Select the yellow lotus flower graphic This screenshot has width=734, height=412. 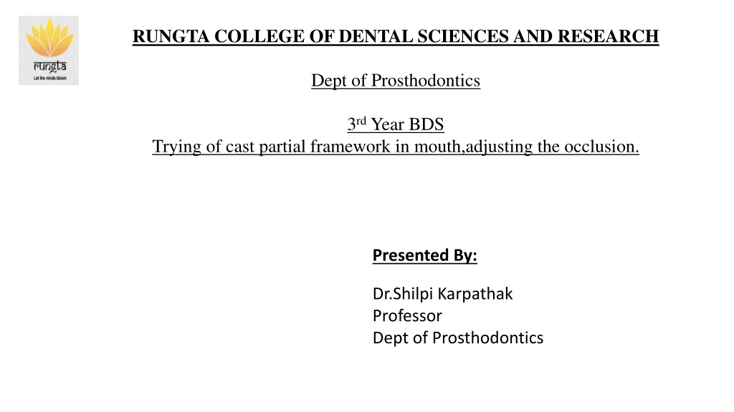tap(49, 37)
